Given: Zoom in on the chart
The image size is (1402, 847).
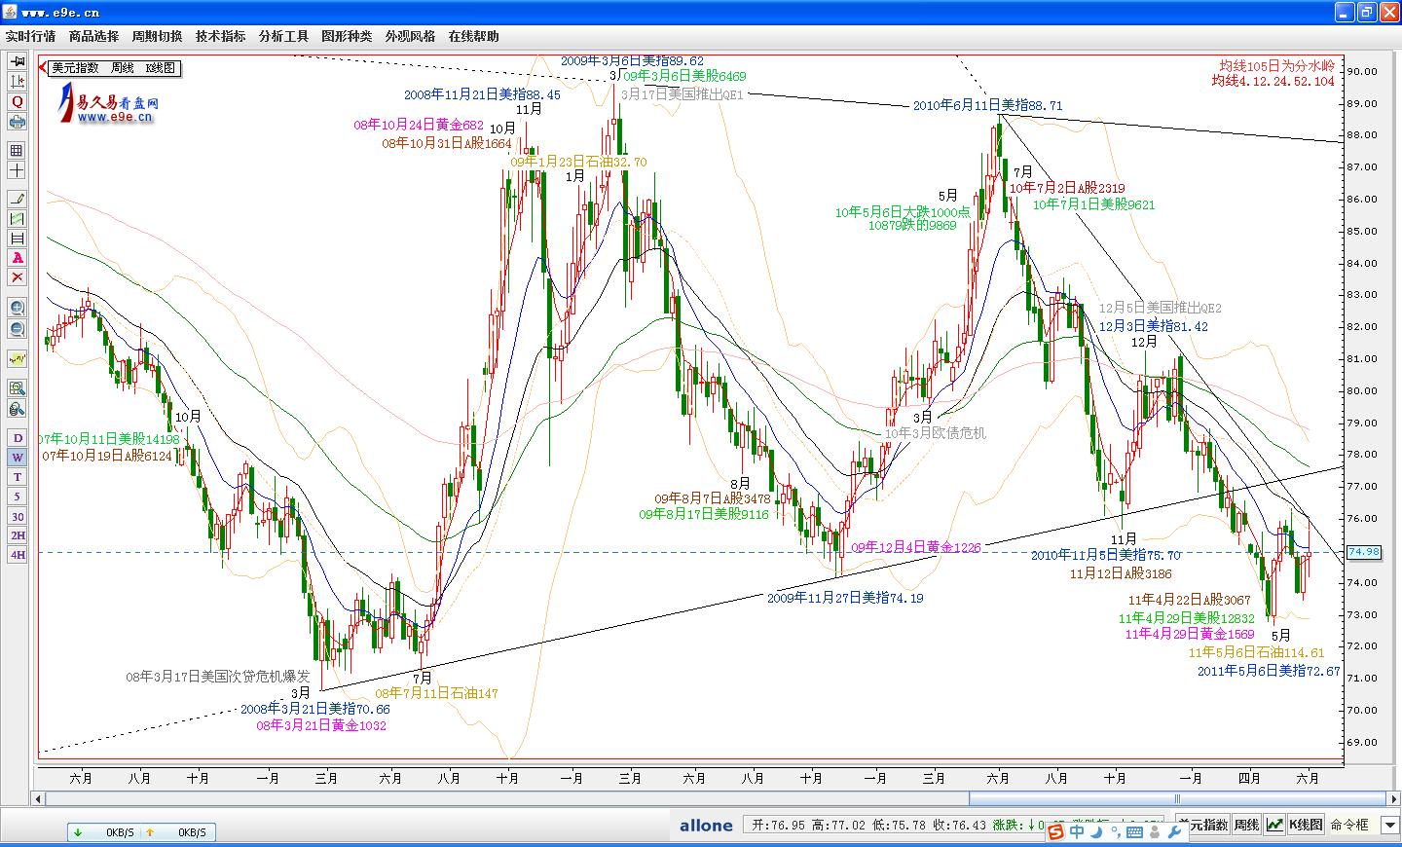Looking at the screenshot, I should [17, 308].
